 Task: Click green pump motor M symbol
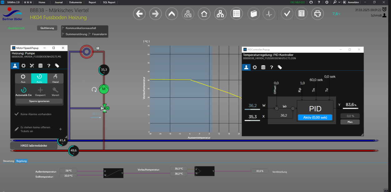(103, 89)
